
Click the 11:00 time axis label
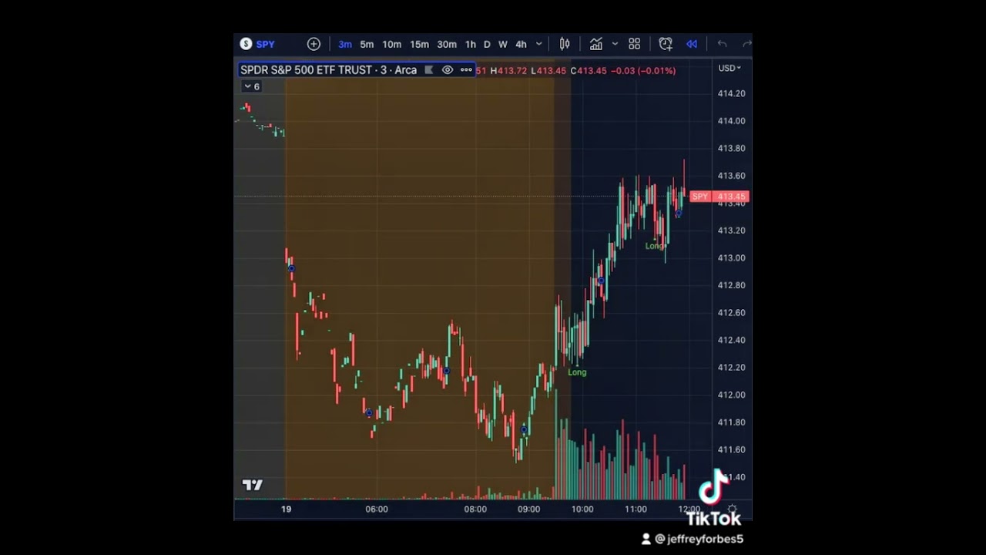coord(636,509)
